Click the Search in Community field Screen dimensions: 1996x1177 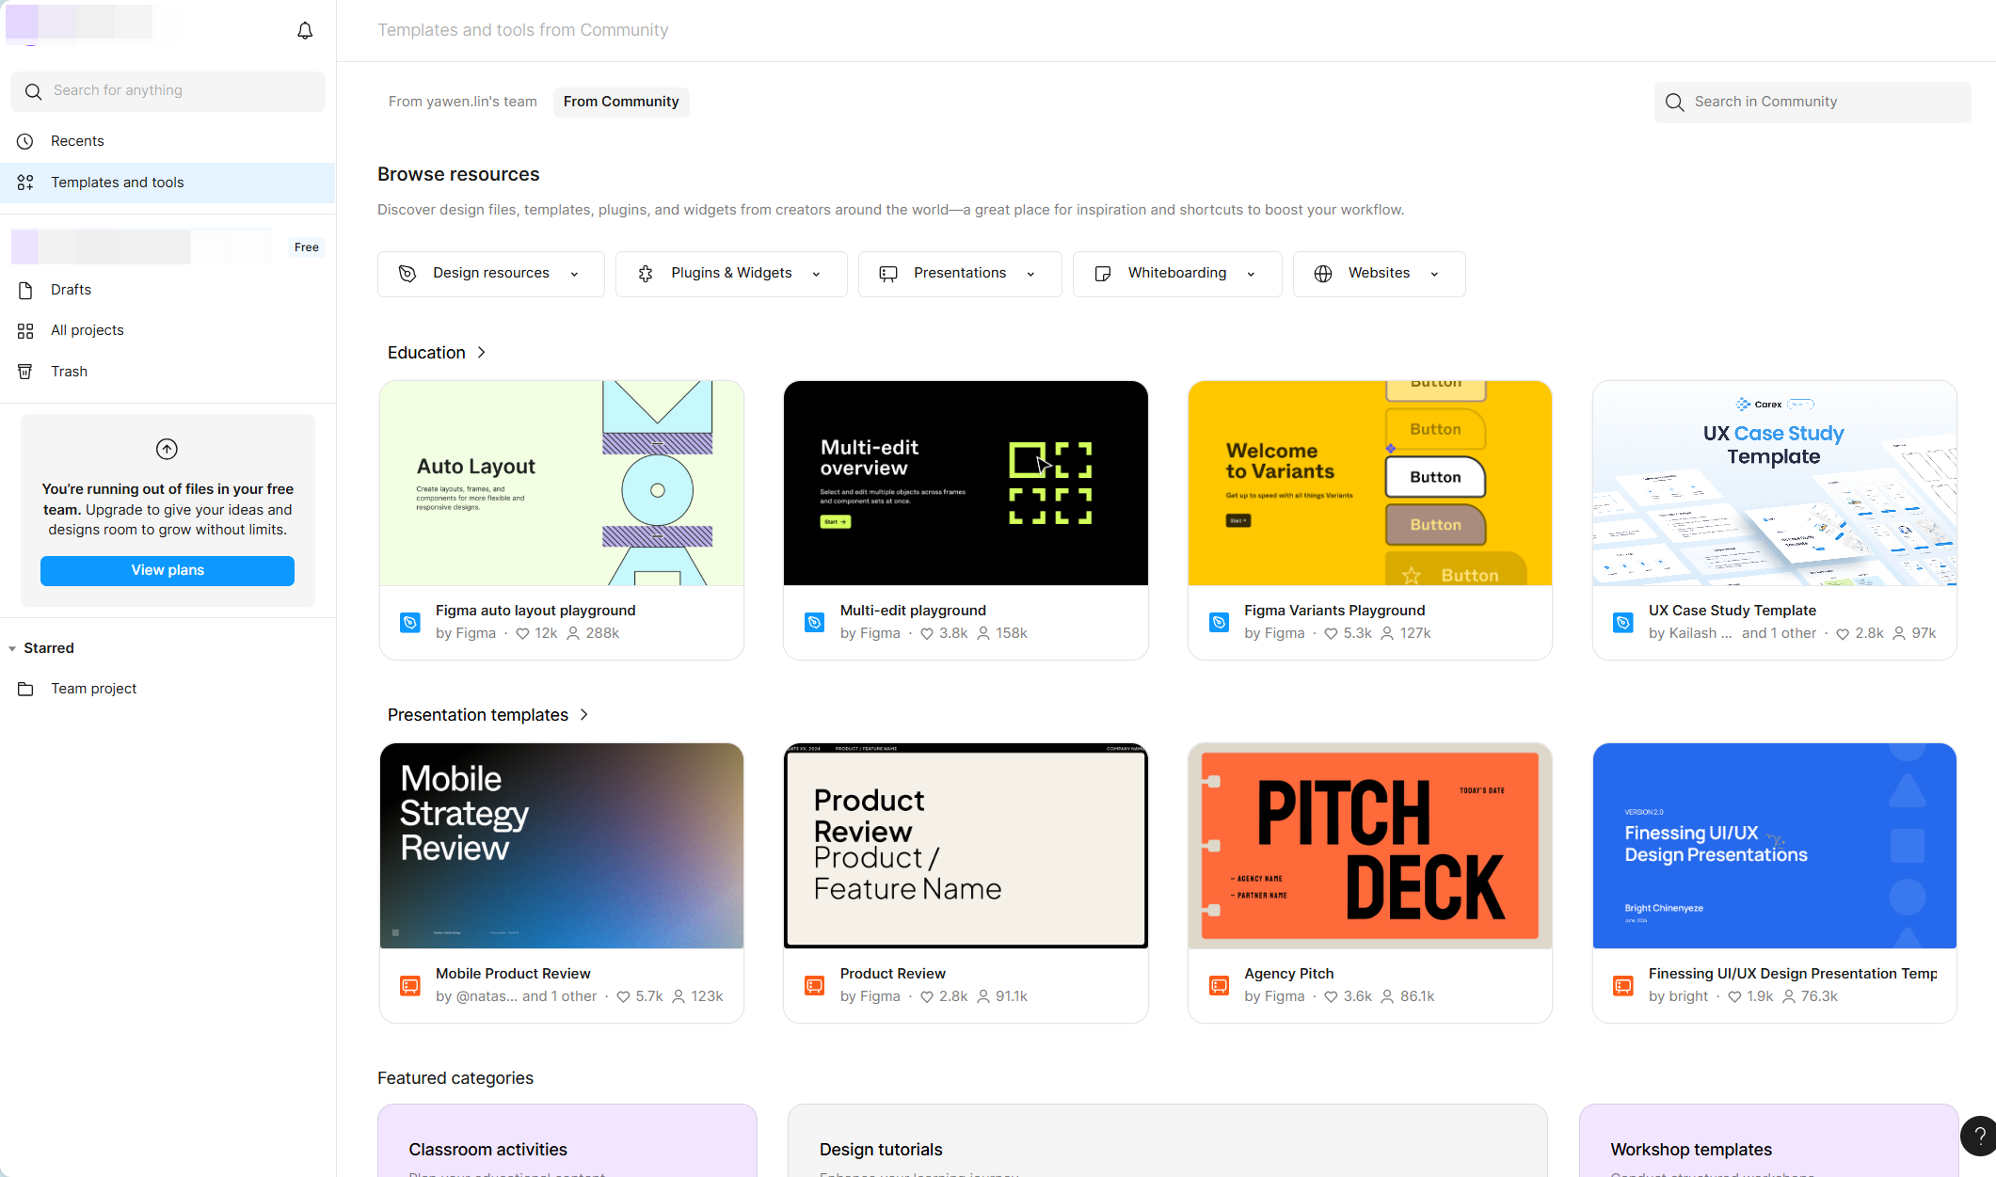[x=1812, y=102]
